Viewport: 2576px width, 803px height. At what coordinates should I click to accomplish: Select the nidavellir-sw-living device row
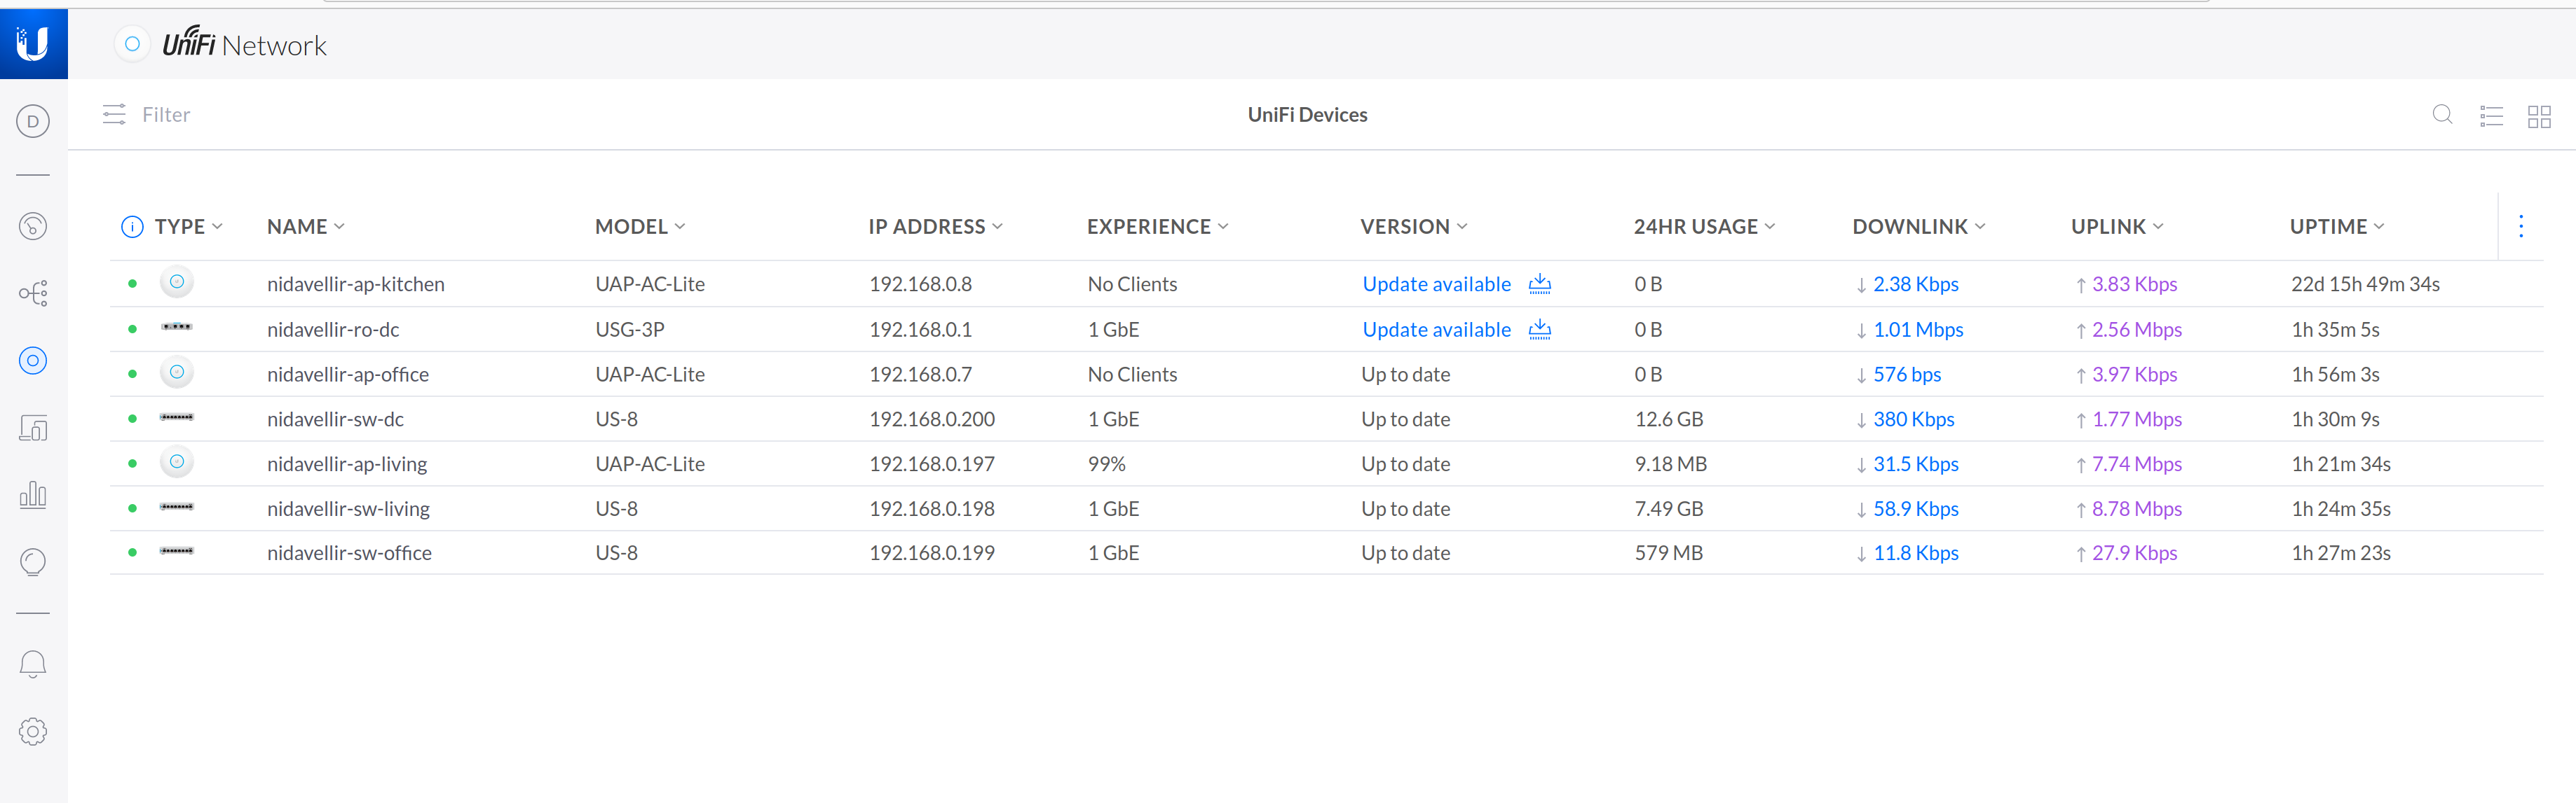tap(348, 508)
